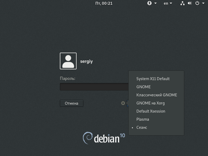The width and height of the screenshot is (208, 156).
Task: Pick the Plasma session
Action: click(x=156, y=119)
